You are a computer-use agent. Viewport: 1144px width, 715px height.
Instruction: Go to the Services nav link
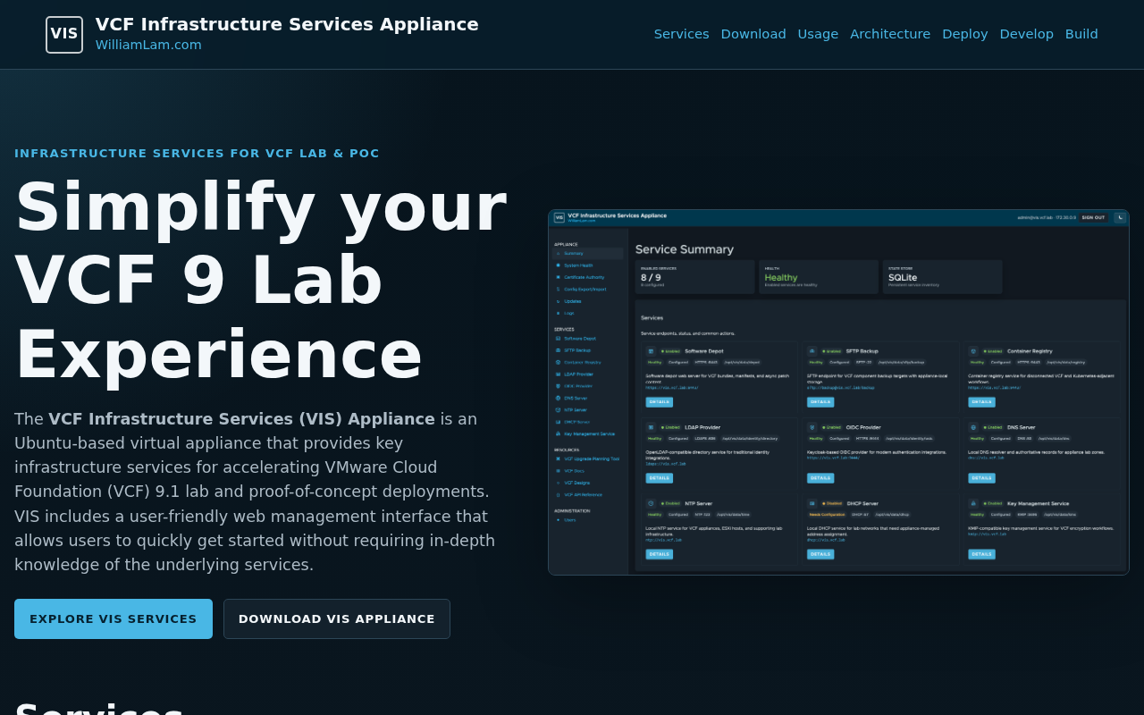point(681,34)
